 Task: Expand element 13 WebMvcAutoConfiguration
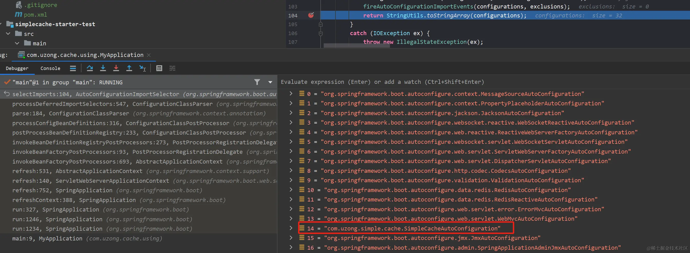(291, 219)
